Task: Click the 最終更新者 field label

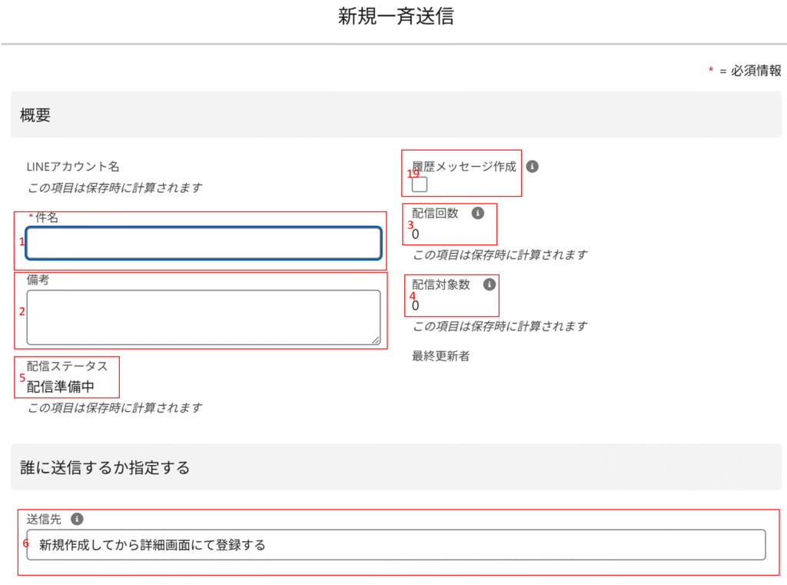Action: (x=441, y=356)
